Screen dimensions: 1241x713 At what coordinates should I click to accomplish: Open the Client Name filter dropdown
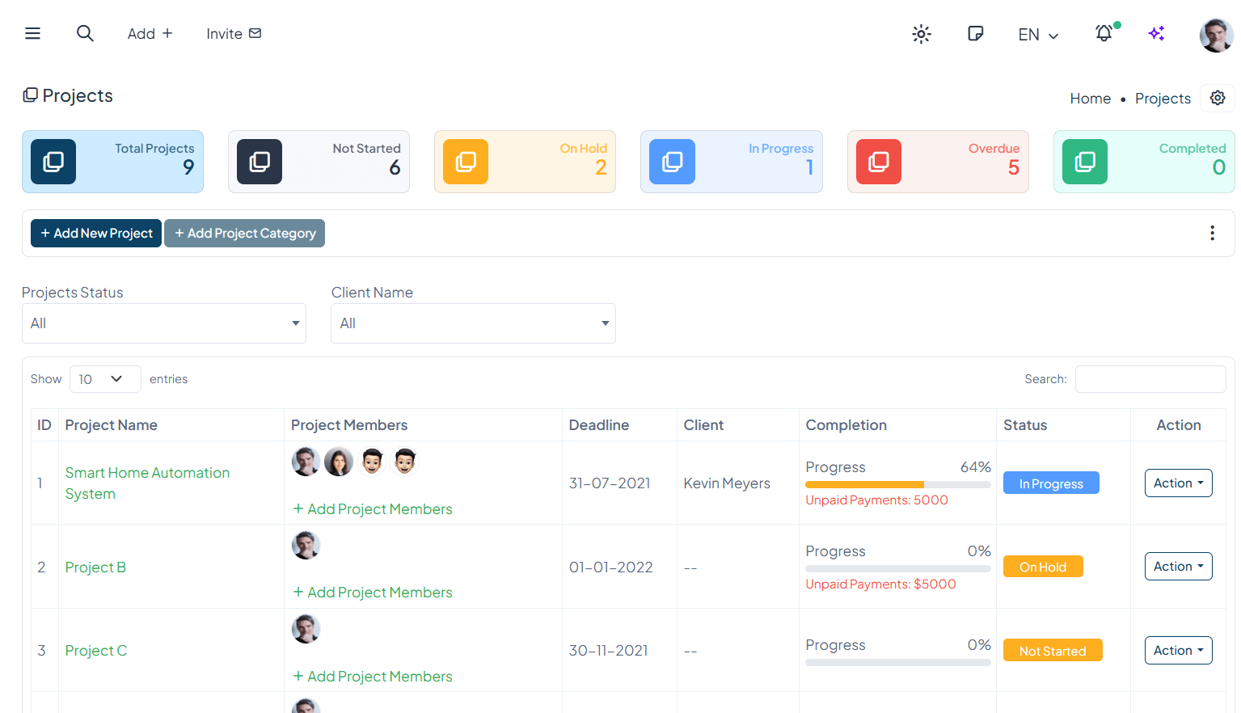pos(473,323)
